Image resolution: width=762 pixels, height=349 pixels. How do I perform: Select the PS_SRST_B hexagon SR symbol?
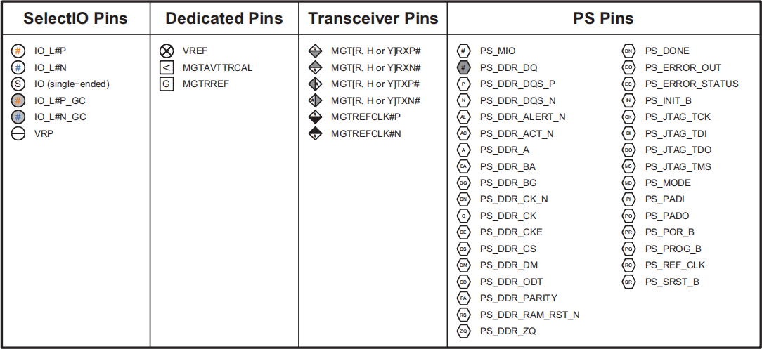click(628, 282)
